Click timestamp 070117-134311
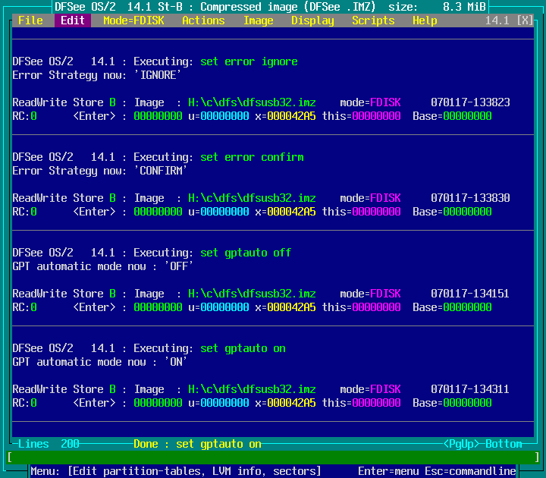The image size is (546, 478). coord(470,389)
